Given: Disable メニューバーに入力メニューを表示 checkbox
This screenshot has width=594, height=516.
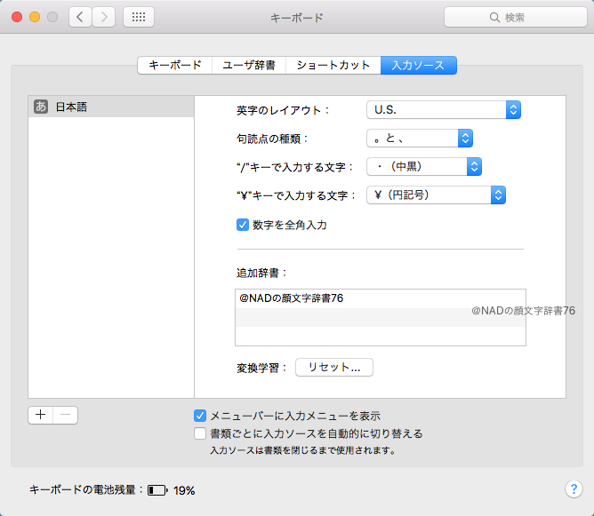Looking at the screenshot, I should (200, 415).
